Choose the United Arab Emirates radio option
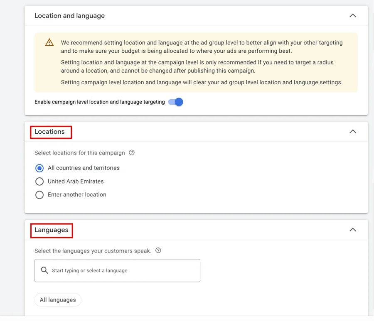374x321 pixels. [39, 181]
